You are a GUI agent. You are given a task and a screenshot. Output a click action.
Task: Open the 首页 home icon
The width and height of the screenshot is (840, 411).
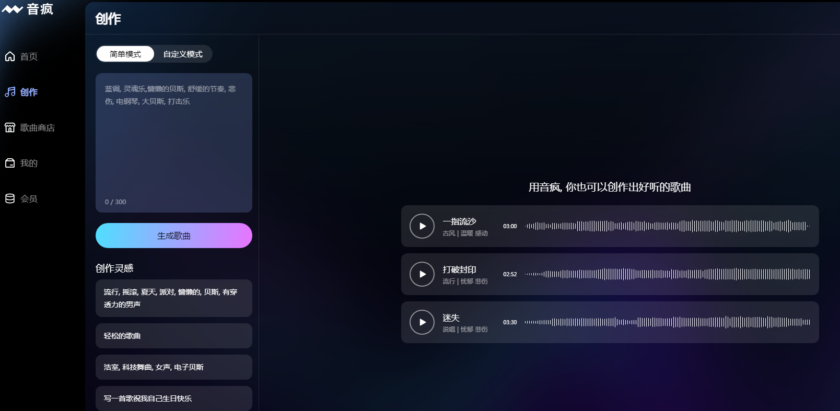[10, 56]
